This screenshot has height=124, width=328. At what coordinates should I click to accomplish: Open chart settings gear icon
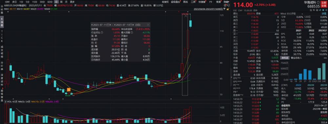click(x=225, y=5)
